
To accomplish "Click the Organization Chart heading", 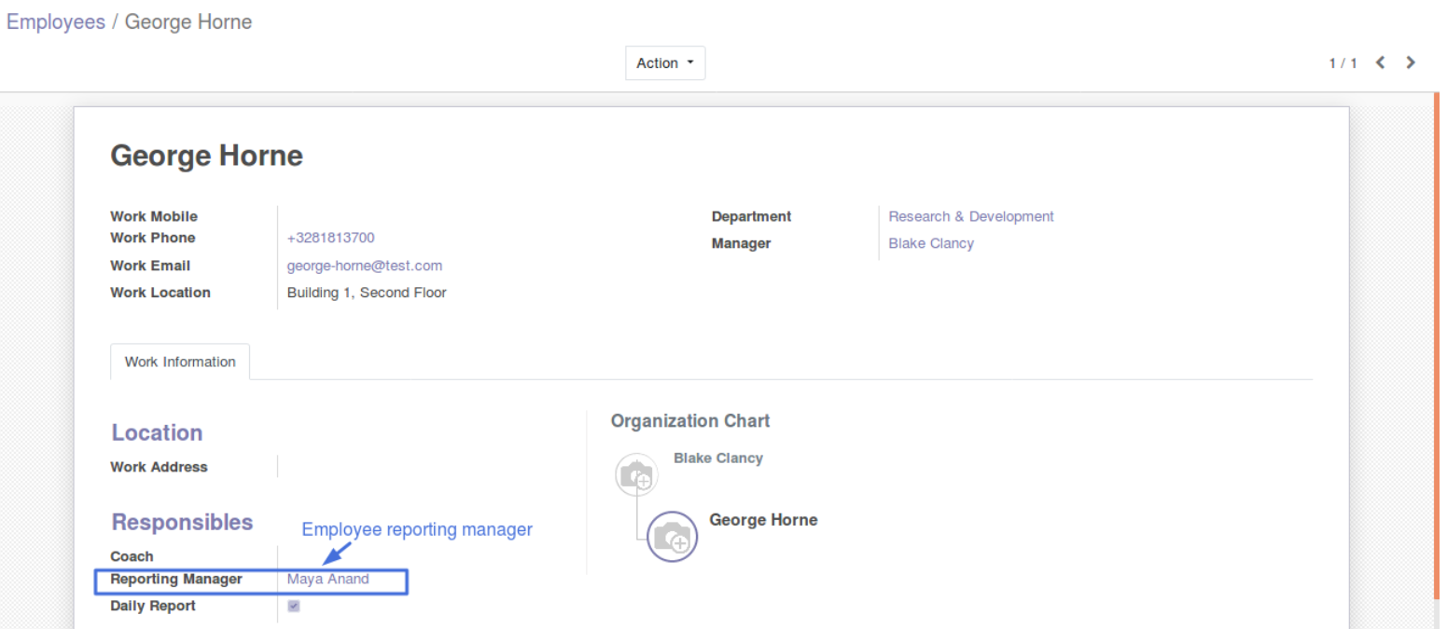I will pos(690,421).
